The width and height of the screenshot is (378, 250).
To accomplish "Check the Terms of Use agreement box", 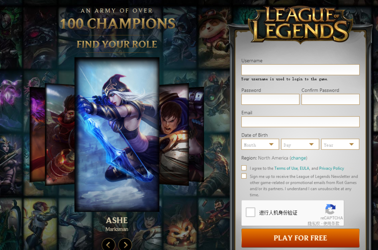I will coord(244,168).
